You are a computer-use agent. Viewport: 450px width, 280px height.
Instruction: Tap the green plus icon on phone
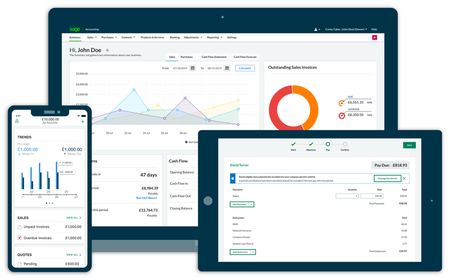coord(82,121)
